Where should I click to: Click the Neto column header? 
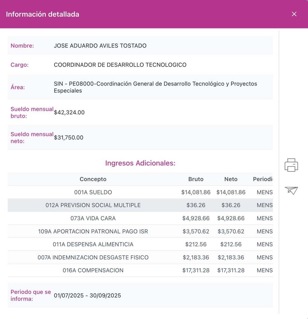(x=231, y=179)
